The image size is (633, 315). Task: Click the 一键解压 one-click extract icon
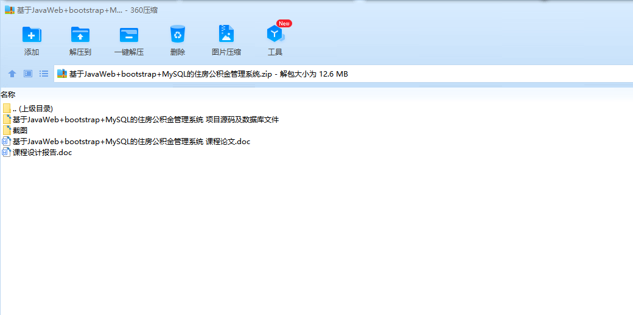[129, 35]
